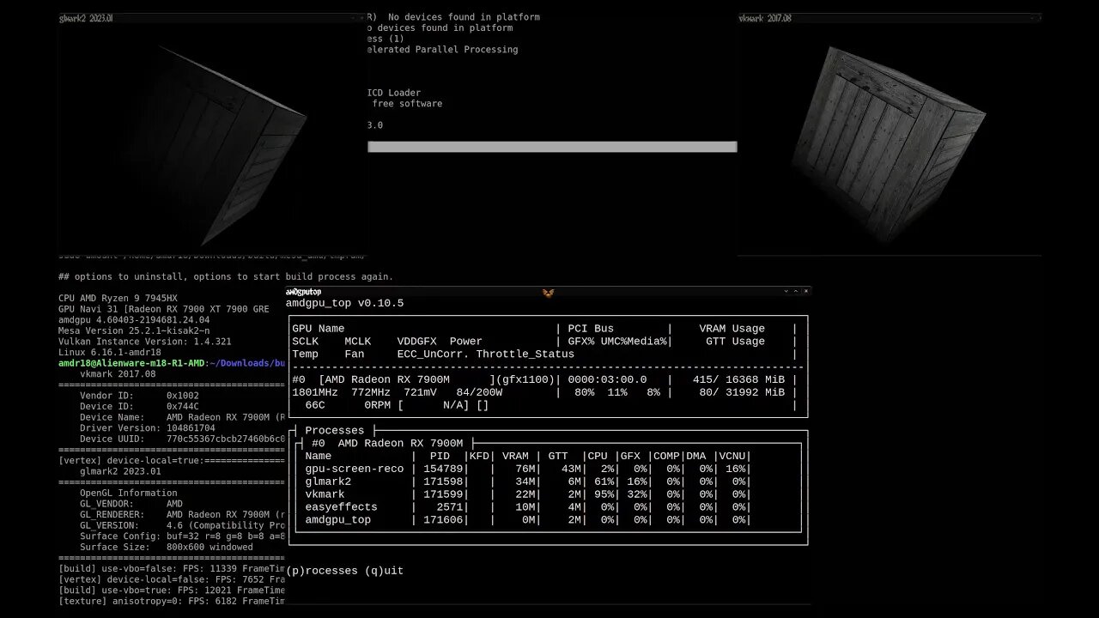Click the 'gpu-screen-reco' process row name
The width and height of the screenshot is (1099, 618).
point(355,469)
